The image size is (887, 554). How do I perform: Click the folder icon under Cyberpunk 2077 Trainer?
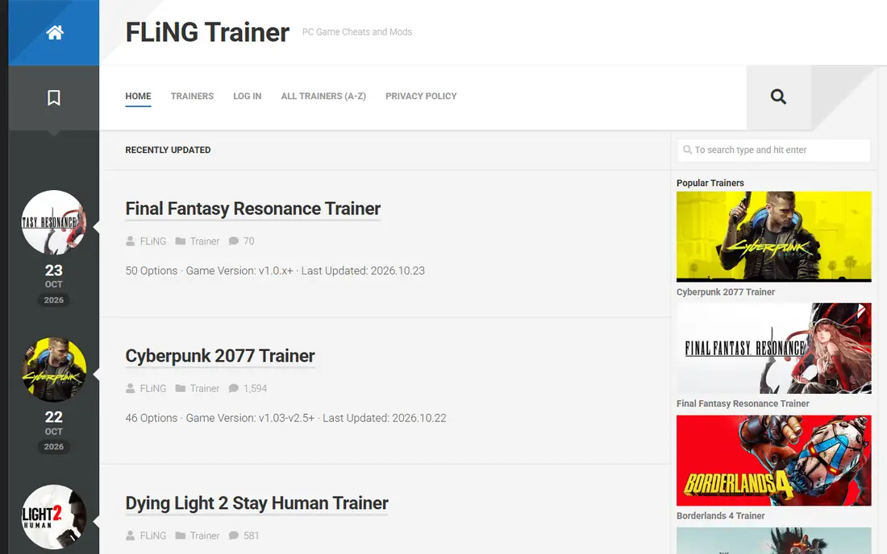[181, 389]
